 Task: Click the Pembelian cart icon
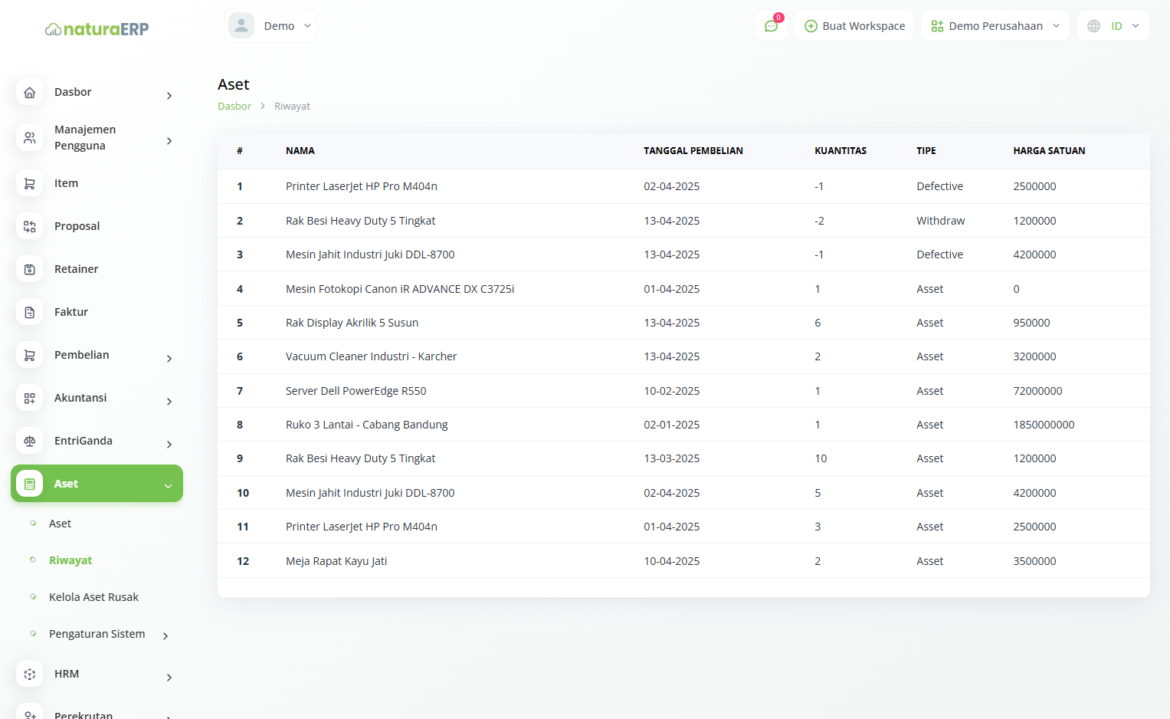pyautogui.click(x=30, y=356)
